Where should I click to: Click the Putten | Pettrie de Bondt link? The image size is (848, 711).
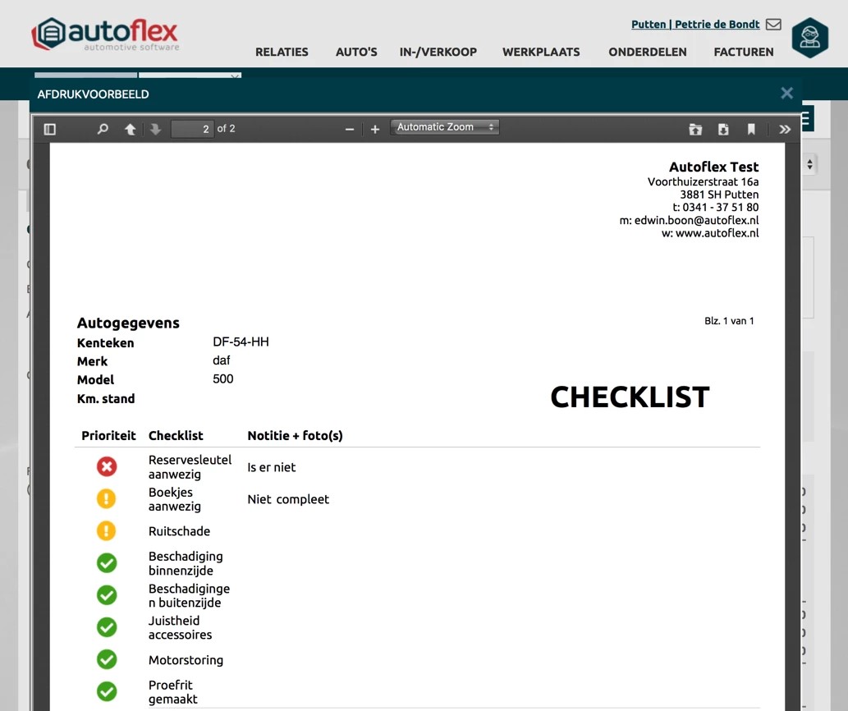[x=694, y=25]
